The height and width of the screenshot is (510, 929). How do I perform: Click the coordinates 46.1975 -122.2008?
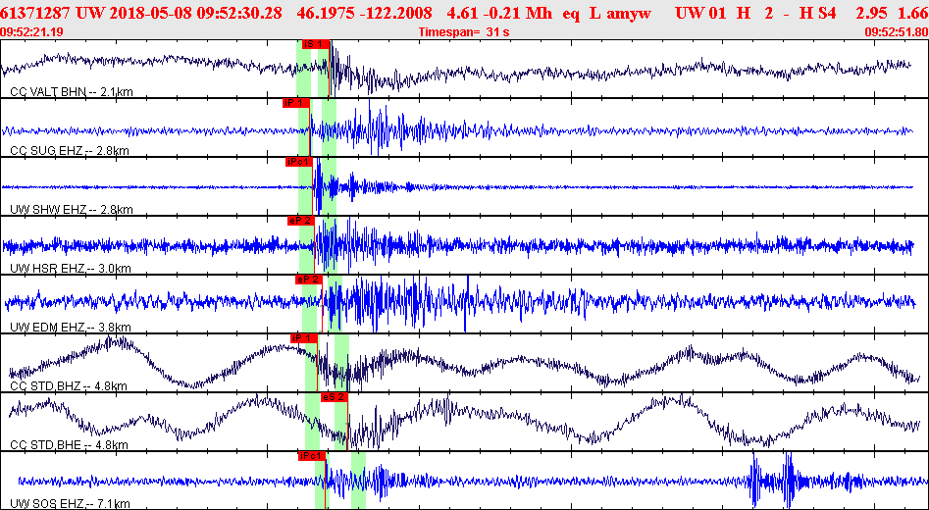click(x=364, y=13)
